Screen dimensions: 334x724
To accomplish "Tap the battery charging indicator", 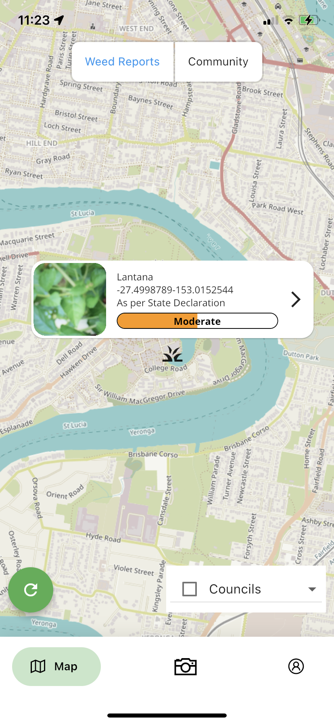I will point(309,20).
